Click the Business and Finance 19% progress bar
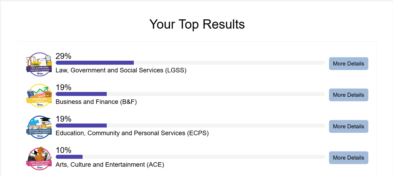Screen dimensions: 393x176 [190, 94]
